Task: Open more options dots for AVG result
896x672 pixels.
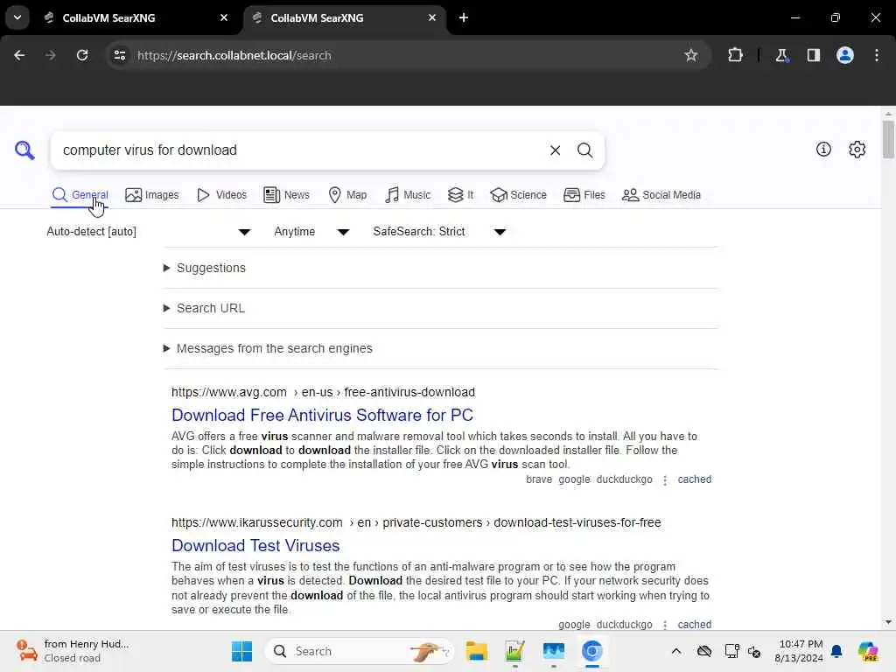Action: click(x=665, y=480)
